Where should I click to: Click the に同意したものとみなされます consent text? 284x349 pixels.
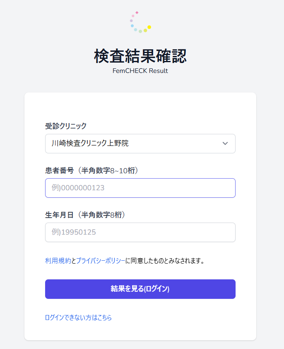coord(165,261)
